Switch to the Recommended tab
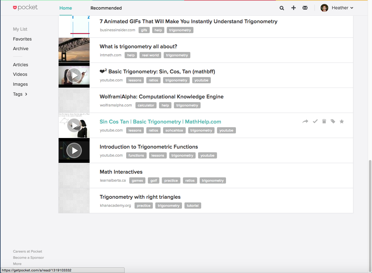Image resolution: width=372 pixels, height=273 pixels. point(106,8)
